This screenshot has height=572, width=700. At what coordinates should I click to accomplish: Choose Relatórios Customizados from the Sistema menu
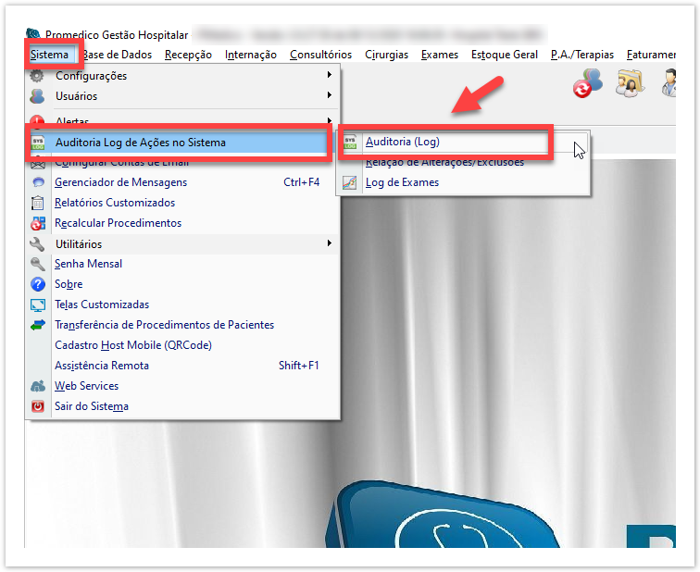pyautogui.click(x=115, y=203)
